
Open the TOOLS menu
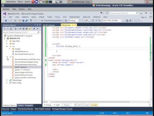(x=57, y=17)
